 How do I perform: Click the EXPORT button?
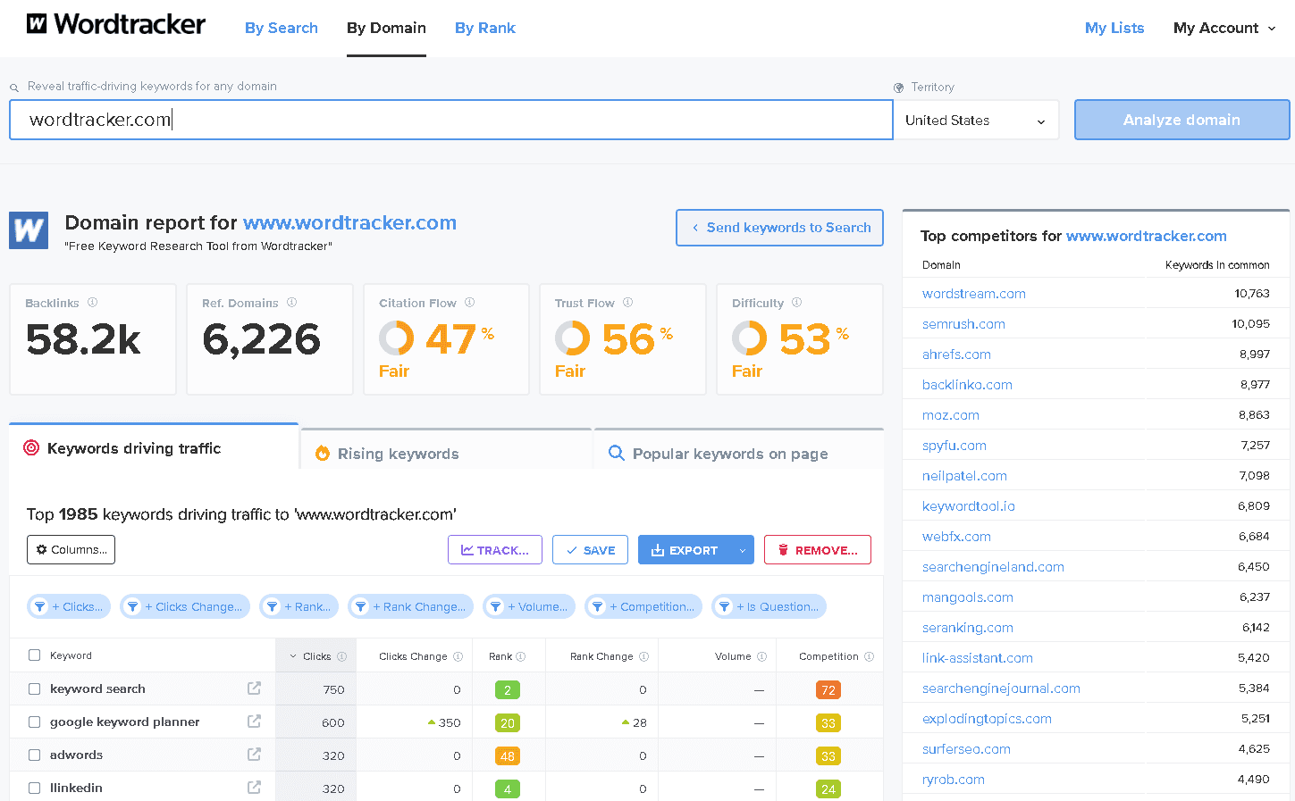(x=685, y=550)
